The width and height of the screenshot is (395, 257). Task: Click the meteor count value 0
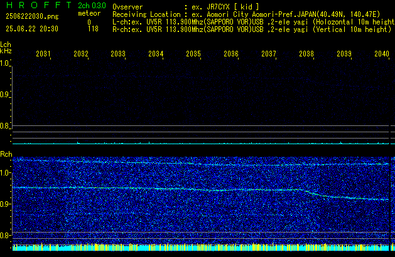coord(89,23)
